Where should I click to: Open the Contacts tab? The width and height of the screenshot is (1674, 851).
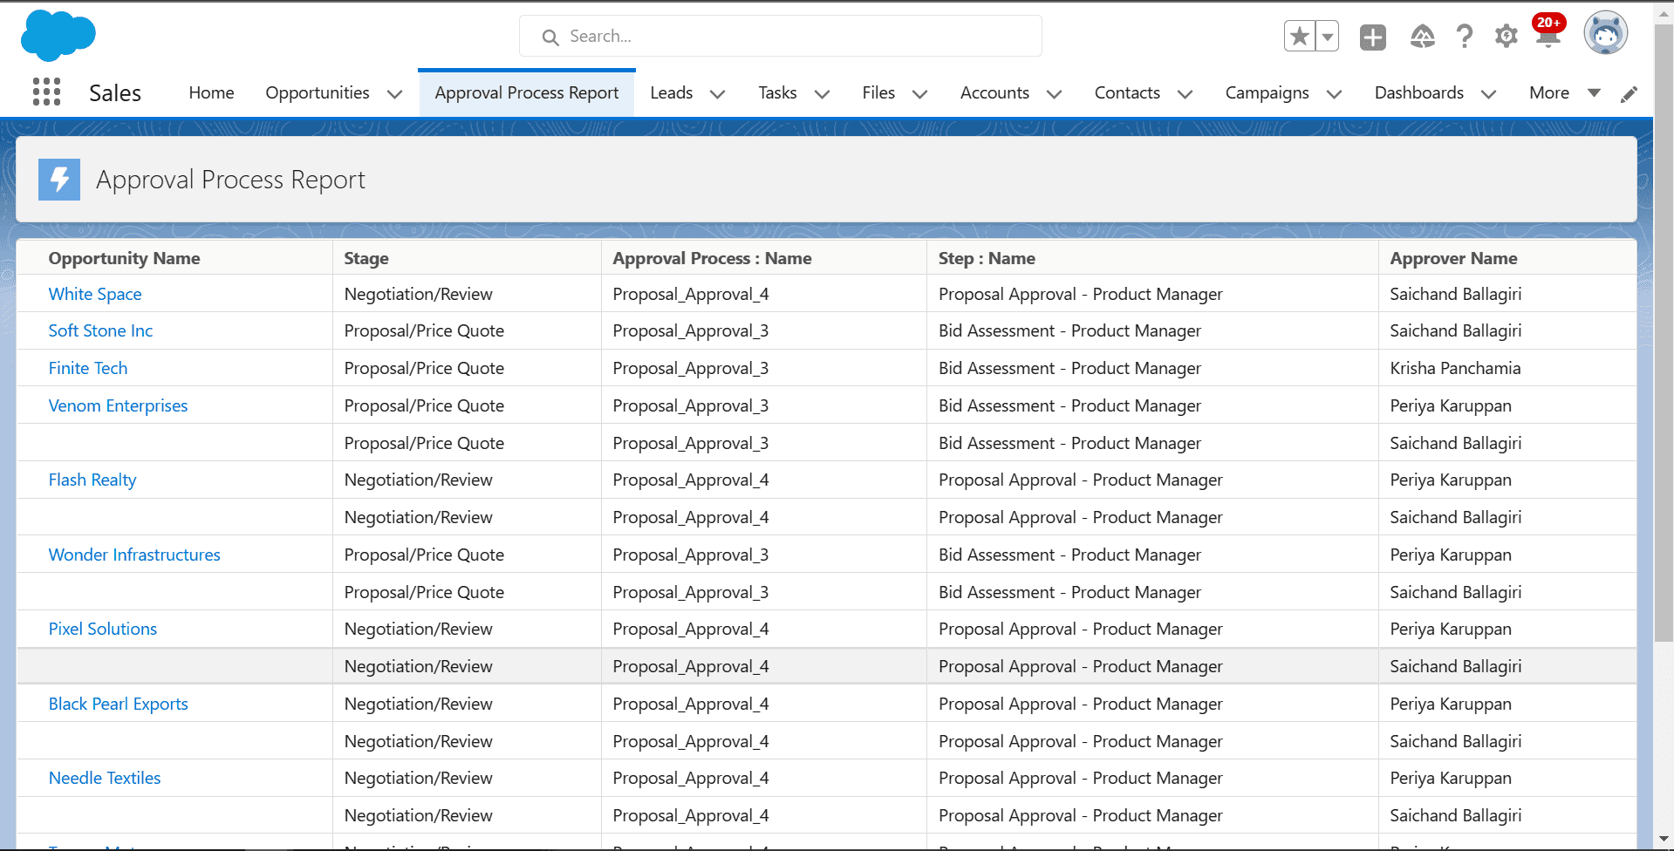(x=1127, y=92)
